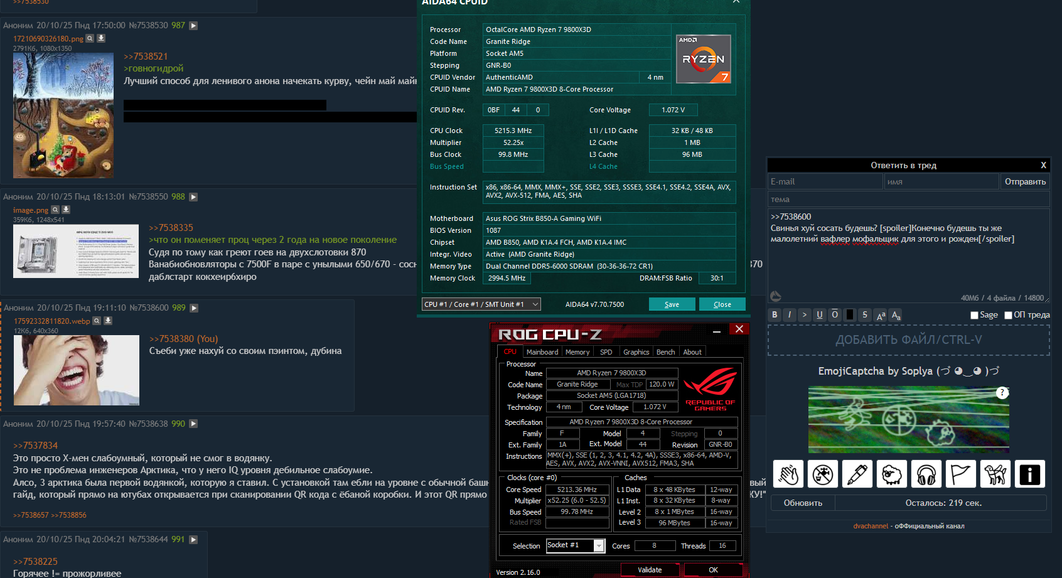Close the Ответить в тред reply form
1062x578 pixels.
point(1043,165)
